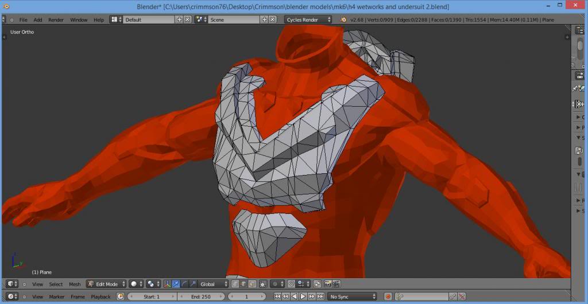Click the Scene name field
588x304 pixels.
[234, 20]
